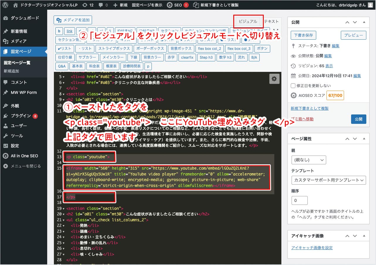Click 編集 next to ステータス
Image resolution: width=376 pixels, height=265 pixels.
pos(336,46)
